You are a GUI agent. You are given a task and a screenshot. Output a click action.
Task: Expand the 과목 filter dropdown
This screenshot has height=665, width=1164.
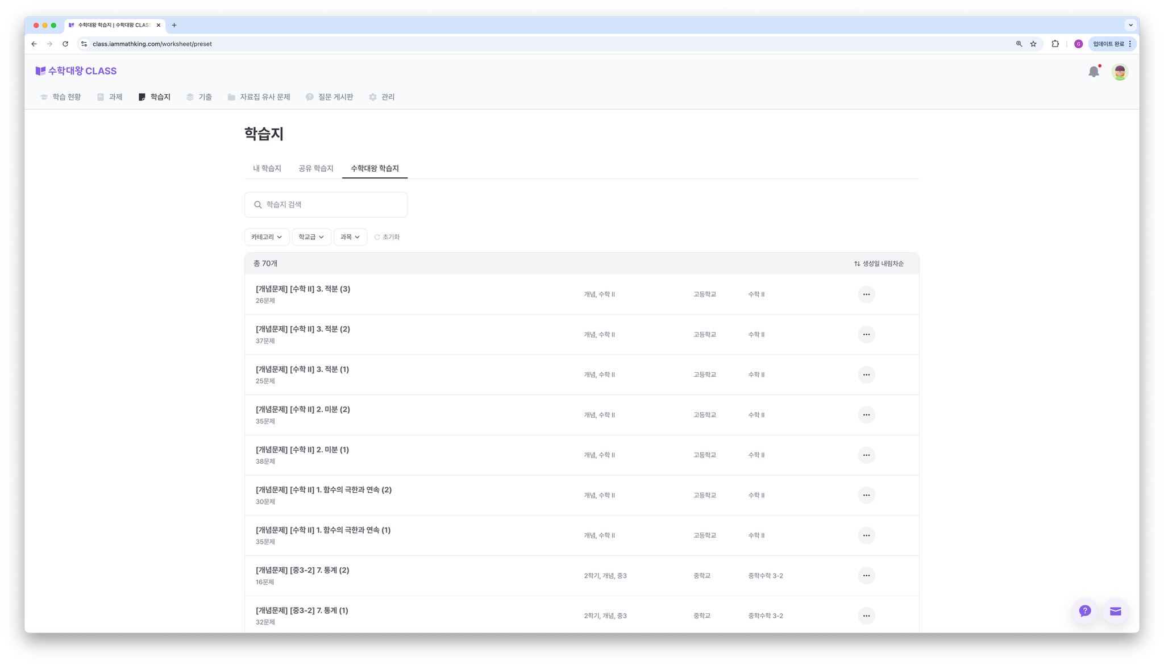pyautogui.click(x=350, y=237)
